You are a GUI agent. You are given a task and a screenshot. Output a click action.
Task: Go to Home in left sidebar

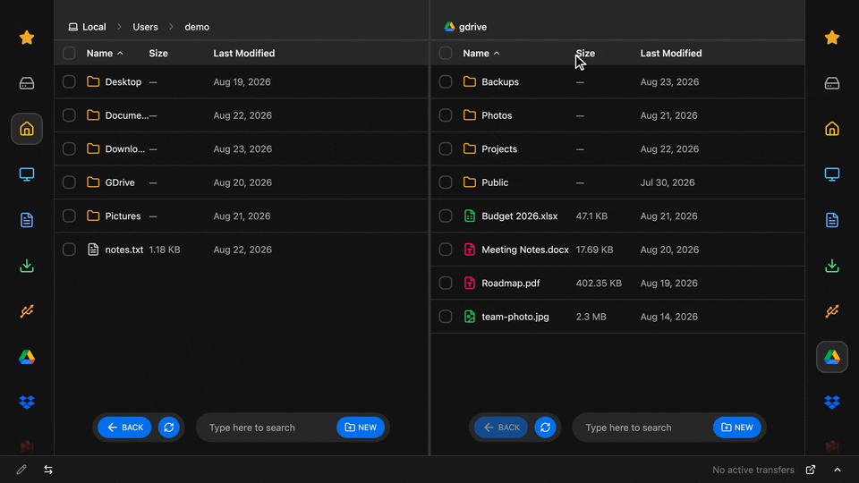tap(27, 129)
